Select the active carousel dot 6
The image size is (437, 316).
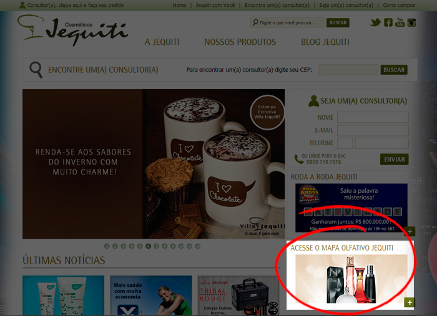point(148,246)
